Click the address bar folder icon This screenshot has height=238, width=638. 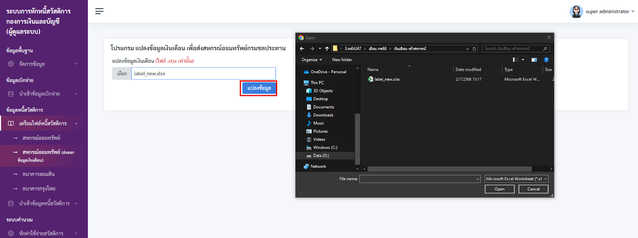click(x=335, y=49)
